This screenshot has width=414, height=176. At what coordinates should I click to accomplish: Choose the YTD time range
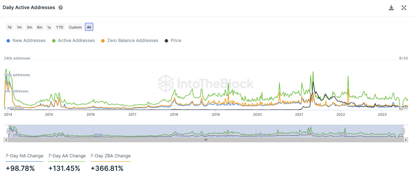(60, 27)
